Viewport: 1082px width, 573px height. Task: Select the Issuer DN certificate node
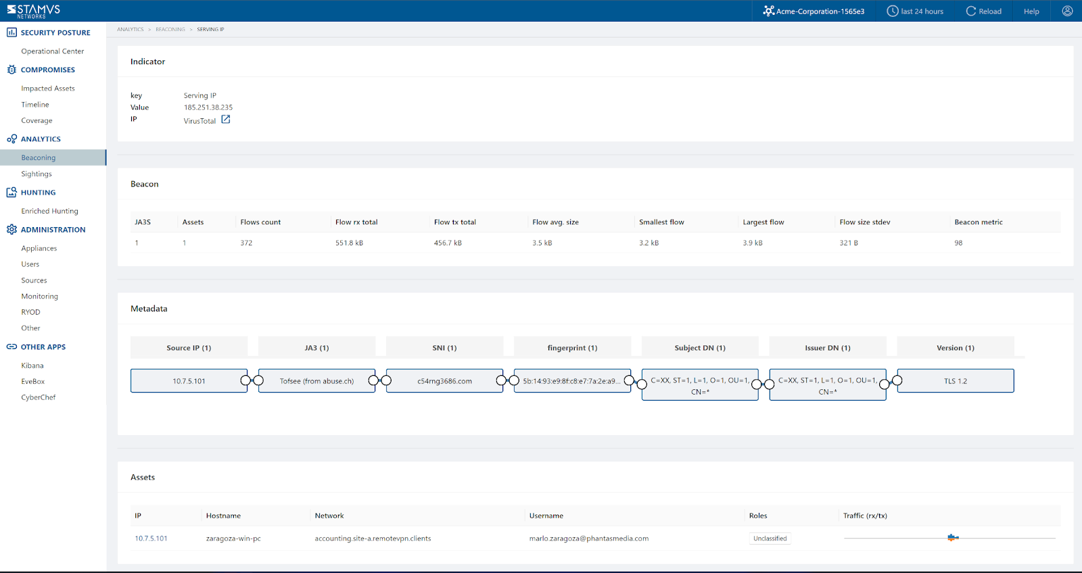828,385
